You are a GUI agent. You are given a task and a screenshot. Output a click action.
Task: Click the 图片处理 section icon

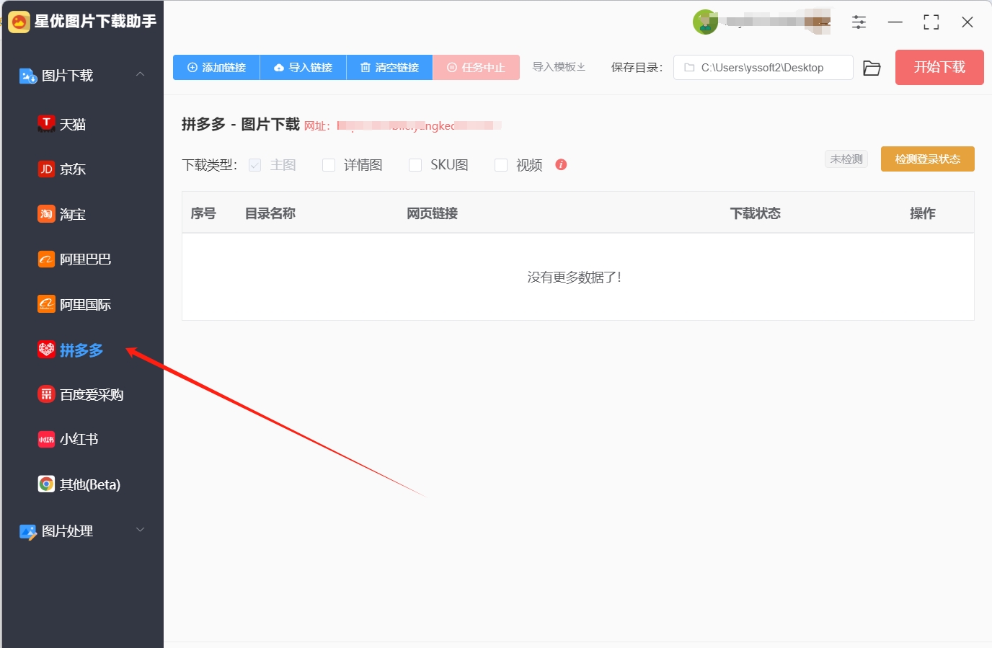click(x=28, y=531)
